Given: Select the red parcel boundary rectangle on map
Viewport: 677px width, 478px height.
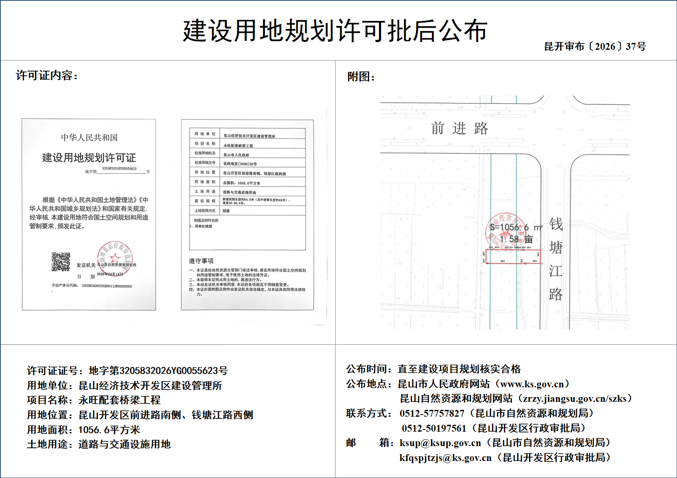Looking at the screenshot, I should 513,256.
